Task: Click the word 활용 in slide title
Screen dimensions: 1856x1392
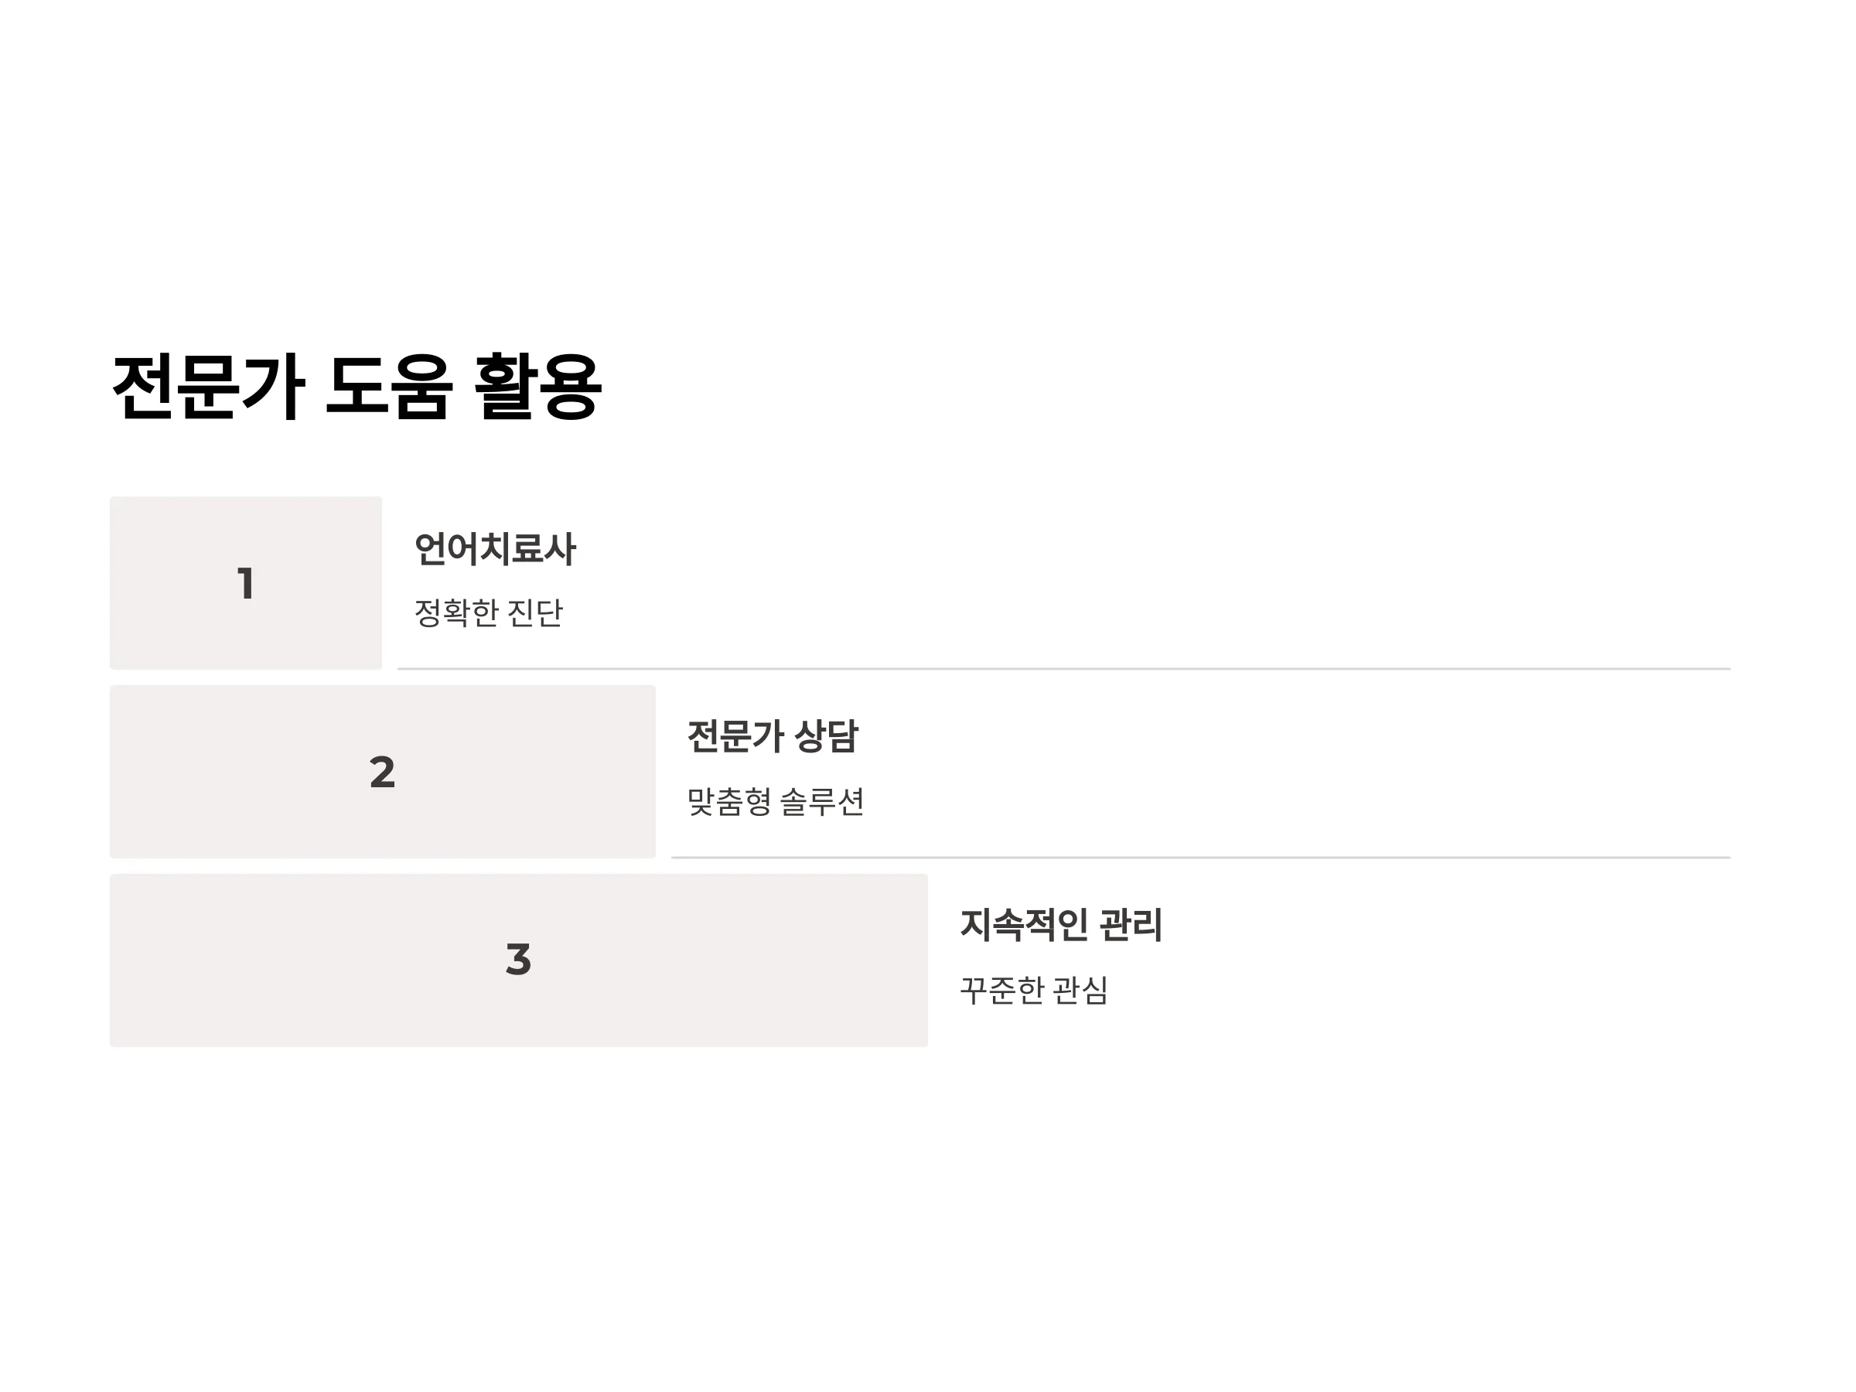Action: (x=539, y=387)
